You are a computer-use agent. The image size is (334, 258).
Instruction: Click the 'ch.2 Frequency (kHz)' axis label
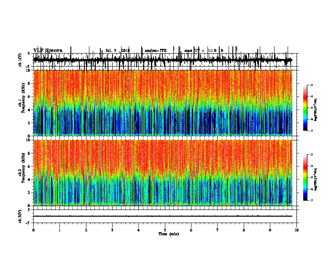22,168
